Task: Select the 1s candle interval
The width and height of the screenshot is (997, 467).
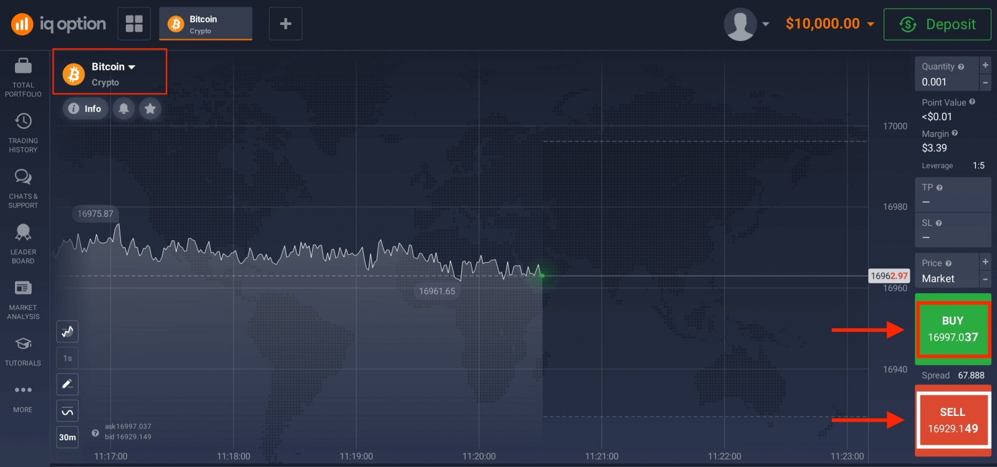Action: pyautogui.click(x=67, y=358)
